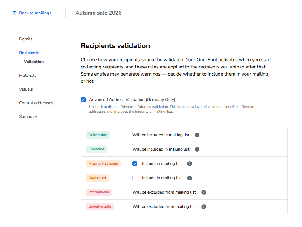
Task: Uncheck Include in mailing list for Missing first name
Action: [x=135, y=164]
